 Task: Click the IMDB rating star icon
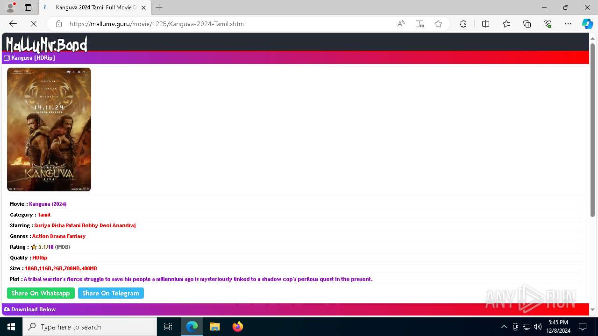coord(34,247)
